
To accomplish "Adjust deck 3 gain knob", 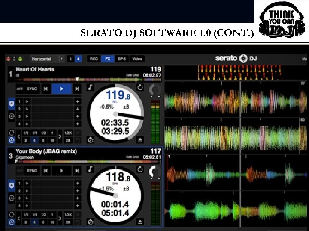I will tap(155, 172).
